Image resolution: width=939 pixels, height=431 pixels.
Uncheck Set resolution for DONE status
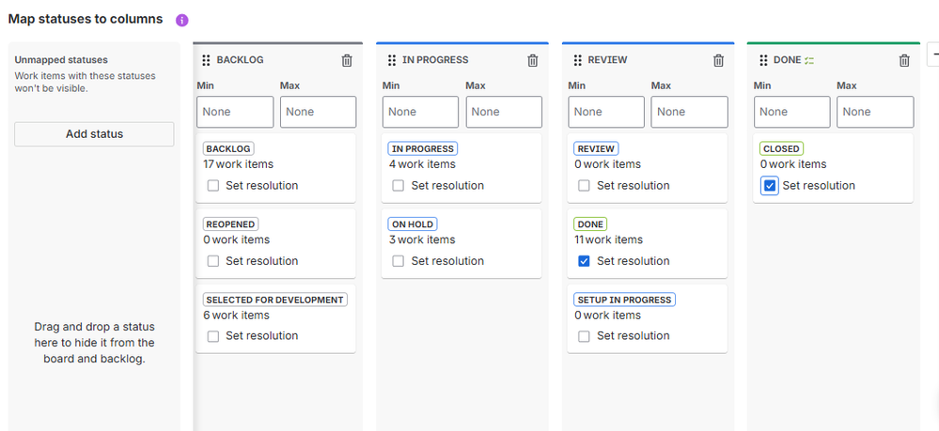coord(585,261)
